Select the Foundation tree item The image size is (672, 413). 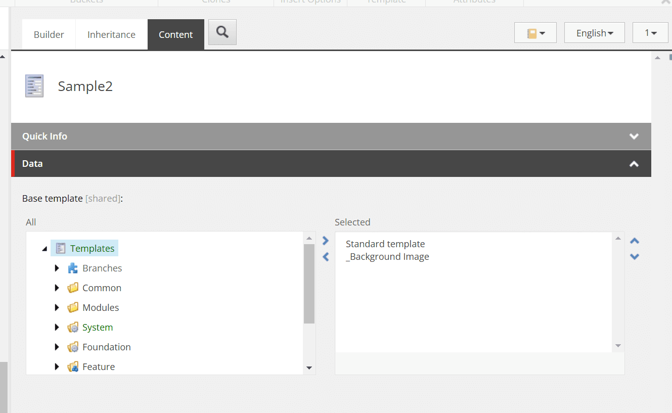pyautogui.click(x=106, y=347)
